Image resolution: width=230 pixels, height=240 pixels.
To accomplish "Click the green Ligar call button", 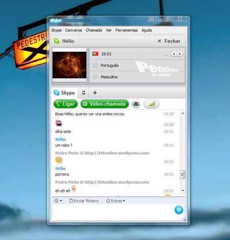I will click(65, 104).
